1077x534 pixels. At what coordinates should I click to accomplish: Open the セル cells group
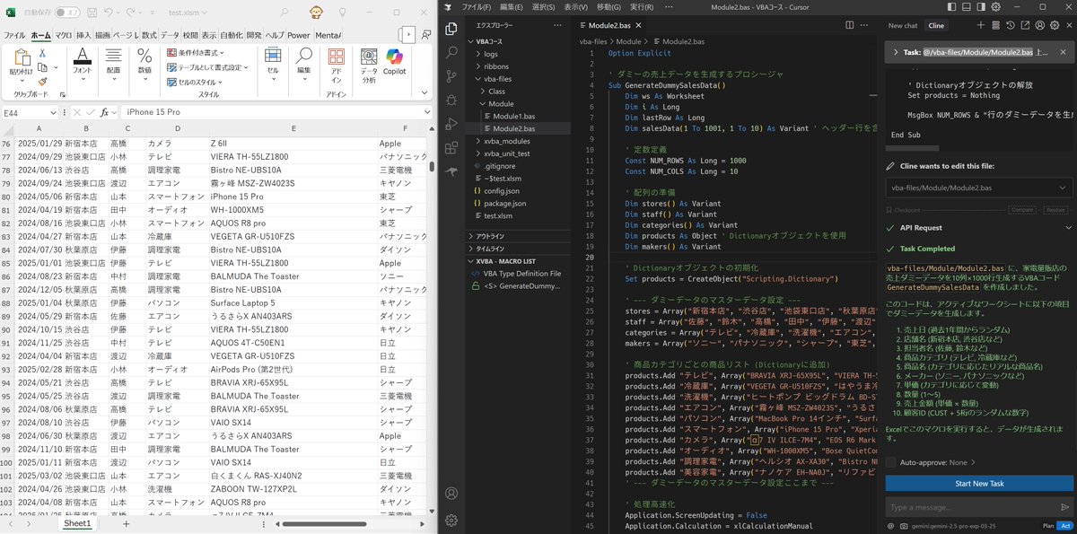273,63
